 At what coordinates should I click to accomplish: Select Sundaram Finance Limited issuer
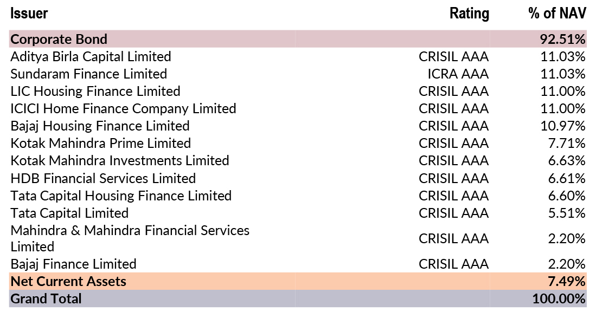coord(88,74)
